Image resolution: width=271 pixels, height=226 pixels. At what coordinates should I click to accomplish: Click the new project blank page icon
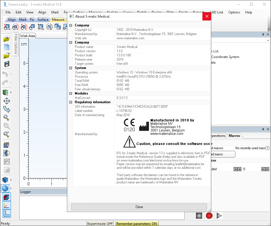[x=6, y=47]
